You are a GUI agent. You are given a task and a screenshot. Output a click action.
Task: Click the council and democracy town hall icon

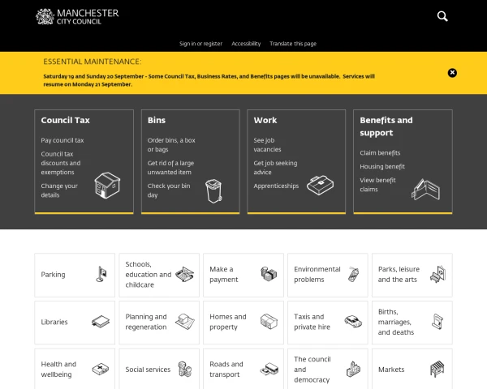click(353, 370)
